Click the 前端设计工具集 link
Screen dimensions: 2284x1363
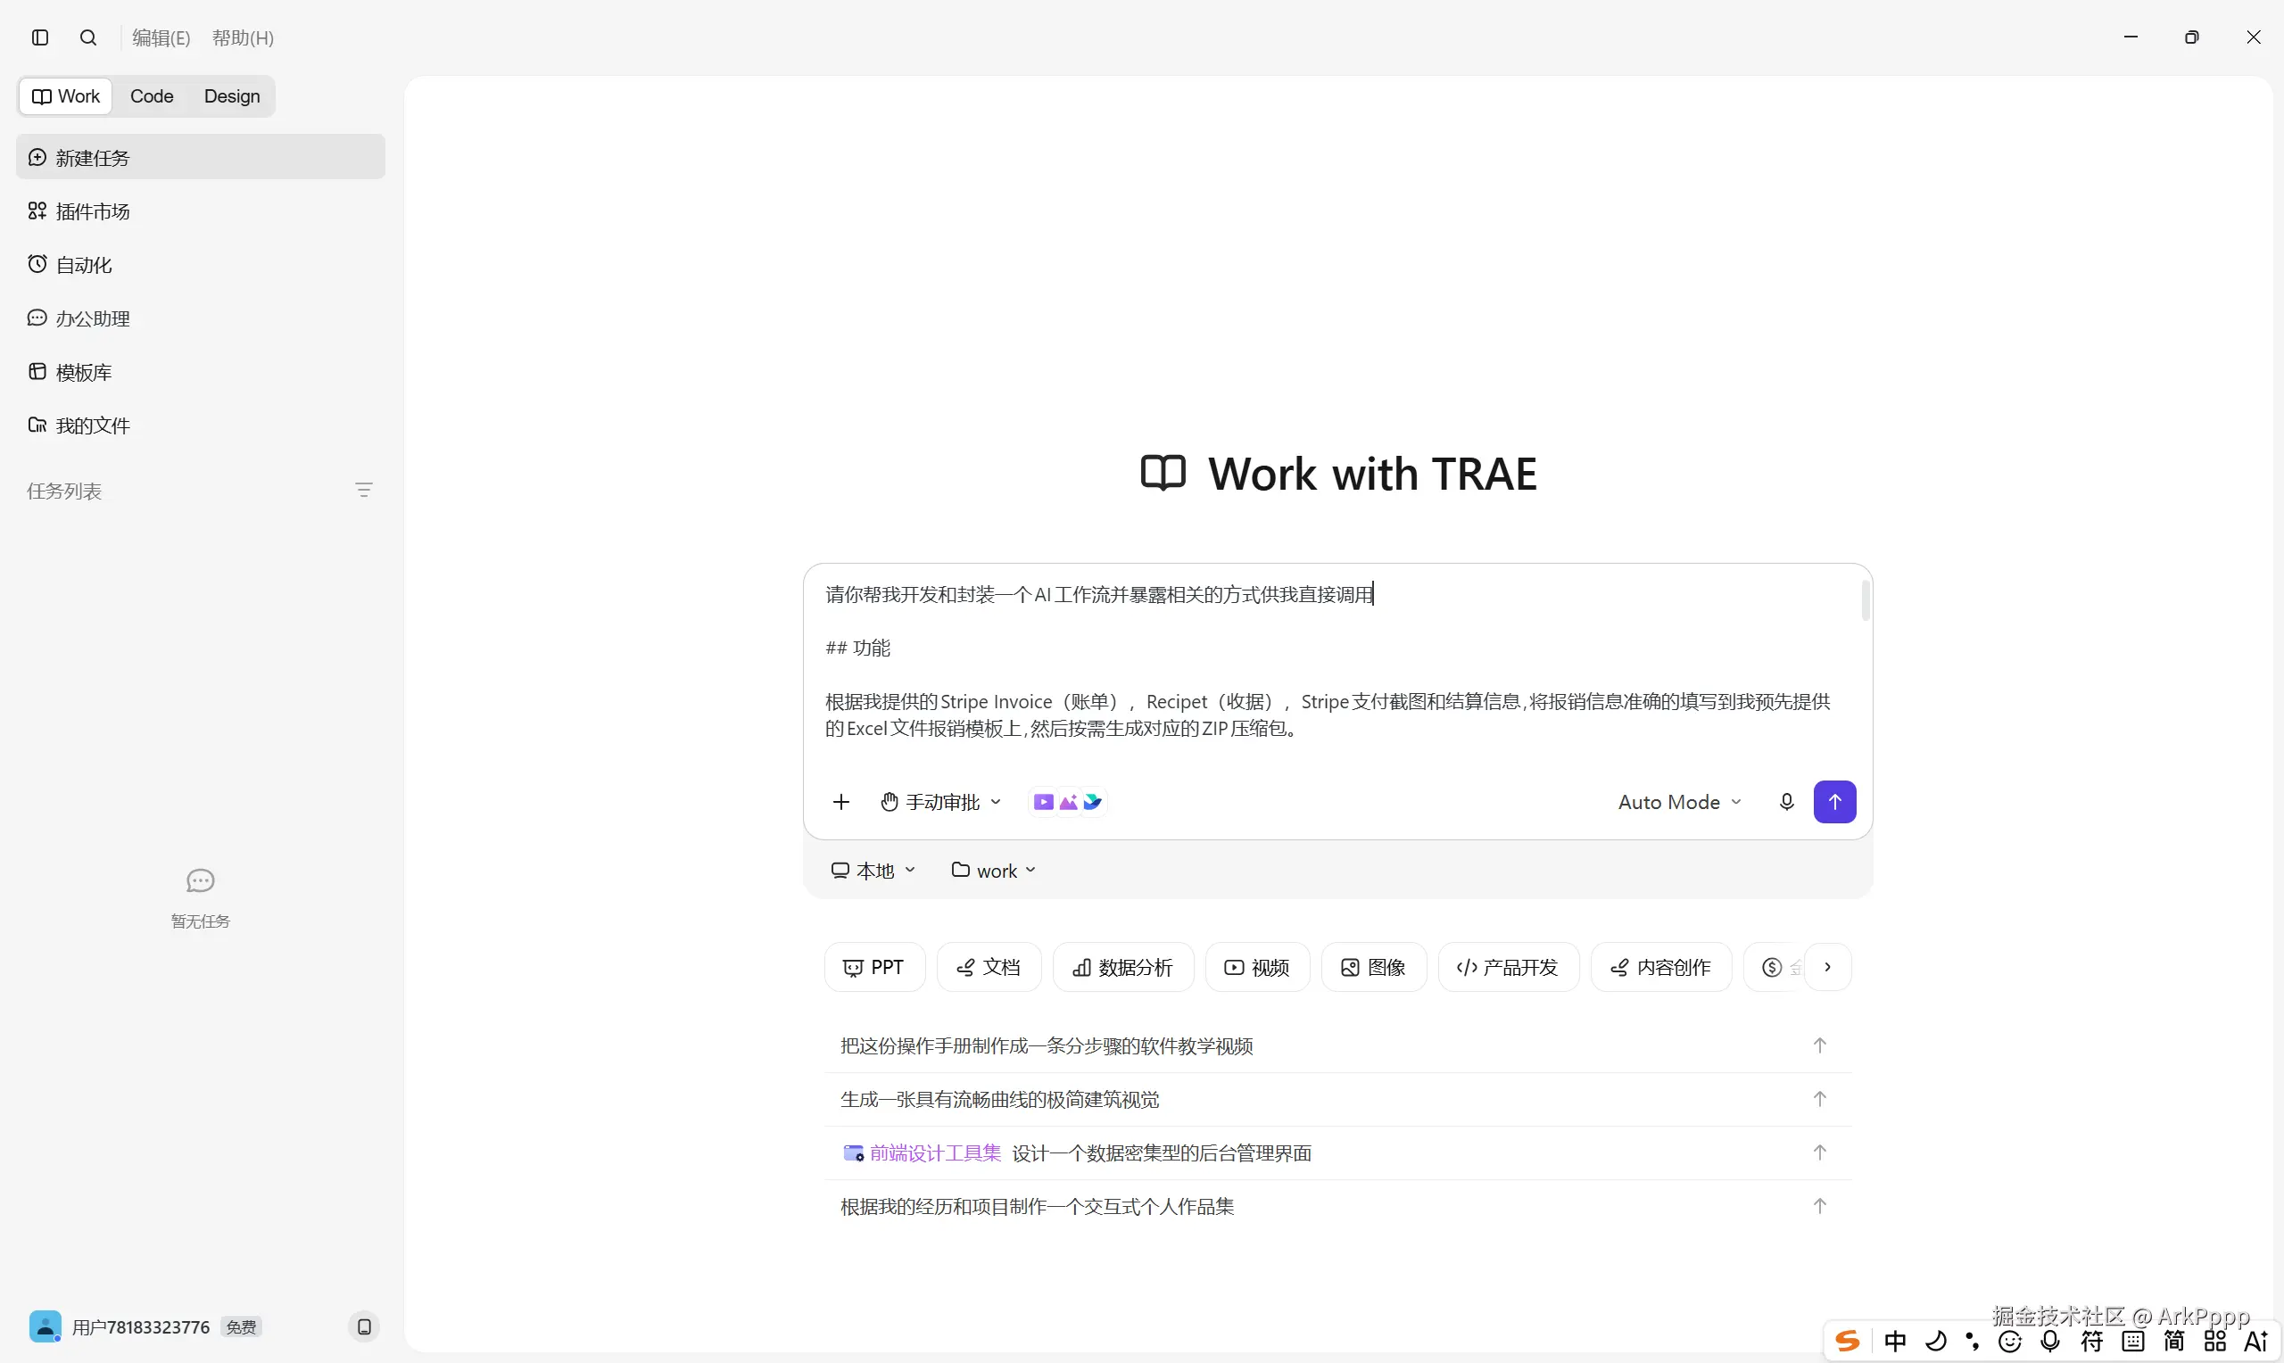pyautogui.click(x=922, y=1152)
